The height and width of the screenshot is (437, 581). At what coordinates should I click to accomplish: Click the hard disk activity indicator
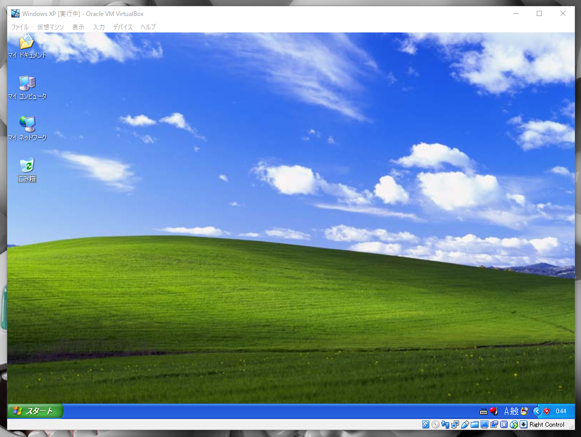[x=426, y=425]
